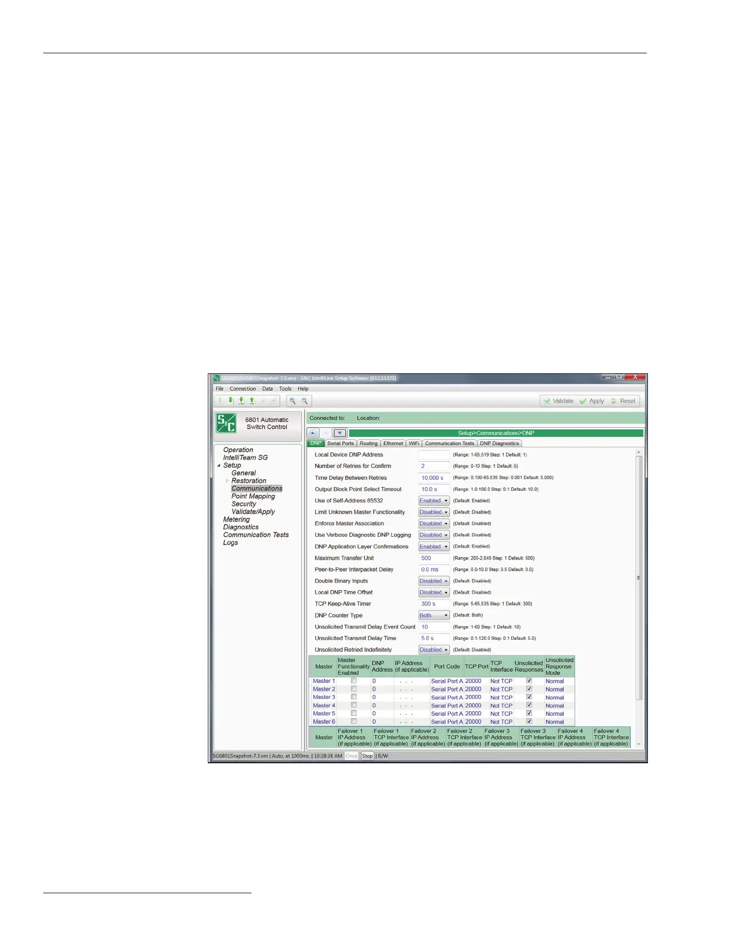Click the Once button in status bar
Image resolution: width=733 pixels, height=949 pixels.
click(x=352, y=756)
